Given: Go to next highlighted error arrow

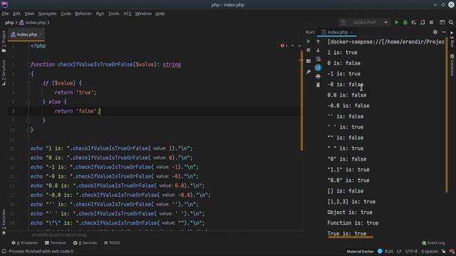Looking at the screenshot, I should pos(299,46).
